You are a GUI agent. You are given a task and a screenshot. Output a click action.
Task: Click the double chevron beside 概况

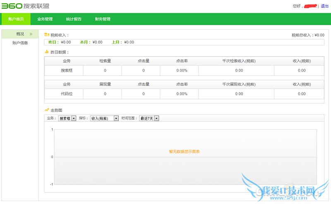tap(31, 34)
